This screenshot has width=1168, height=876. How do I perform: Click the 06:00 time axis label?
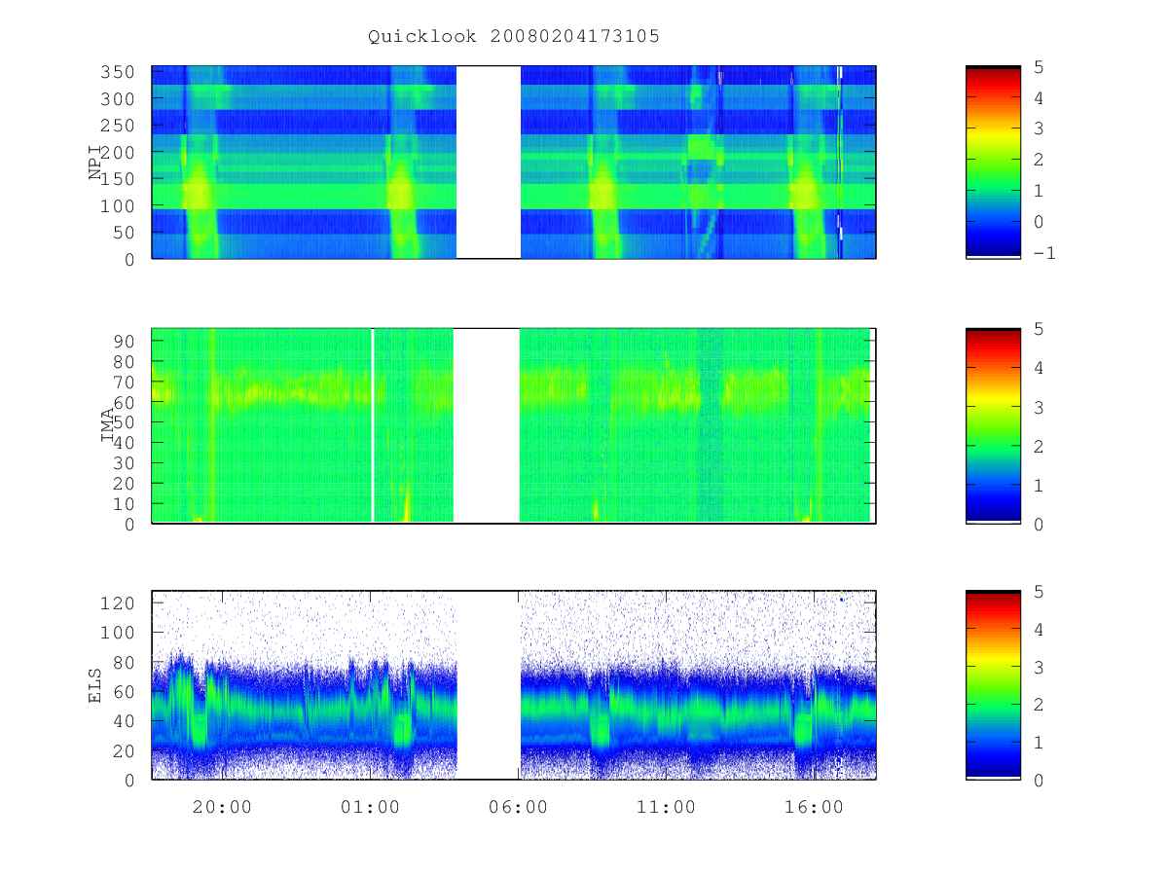coord(519,807)
